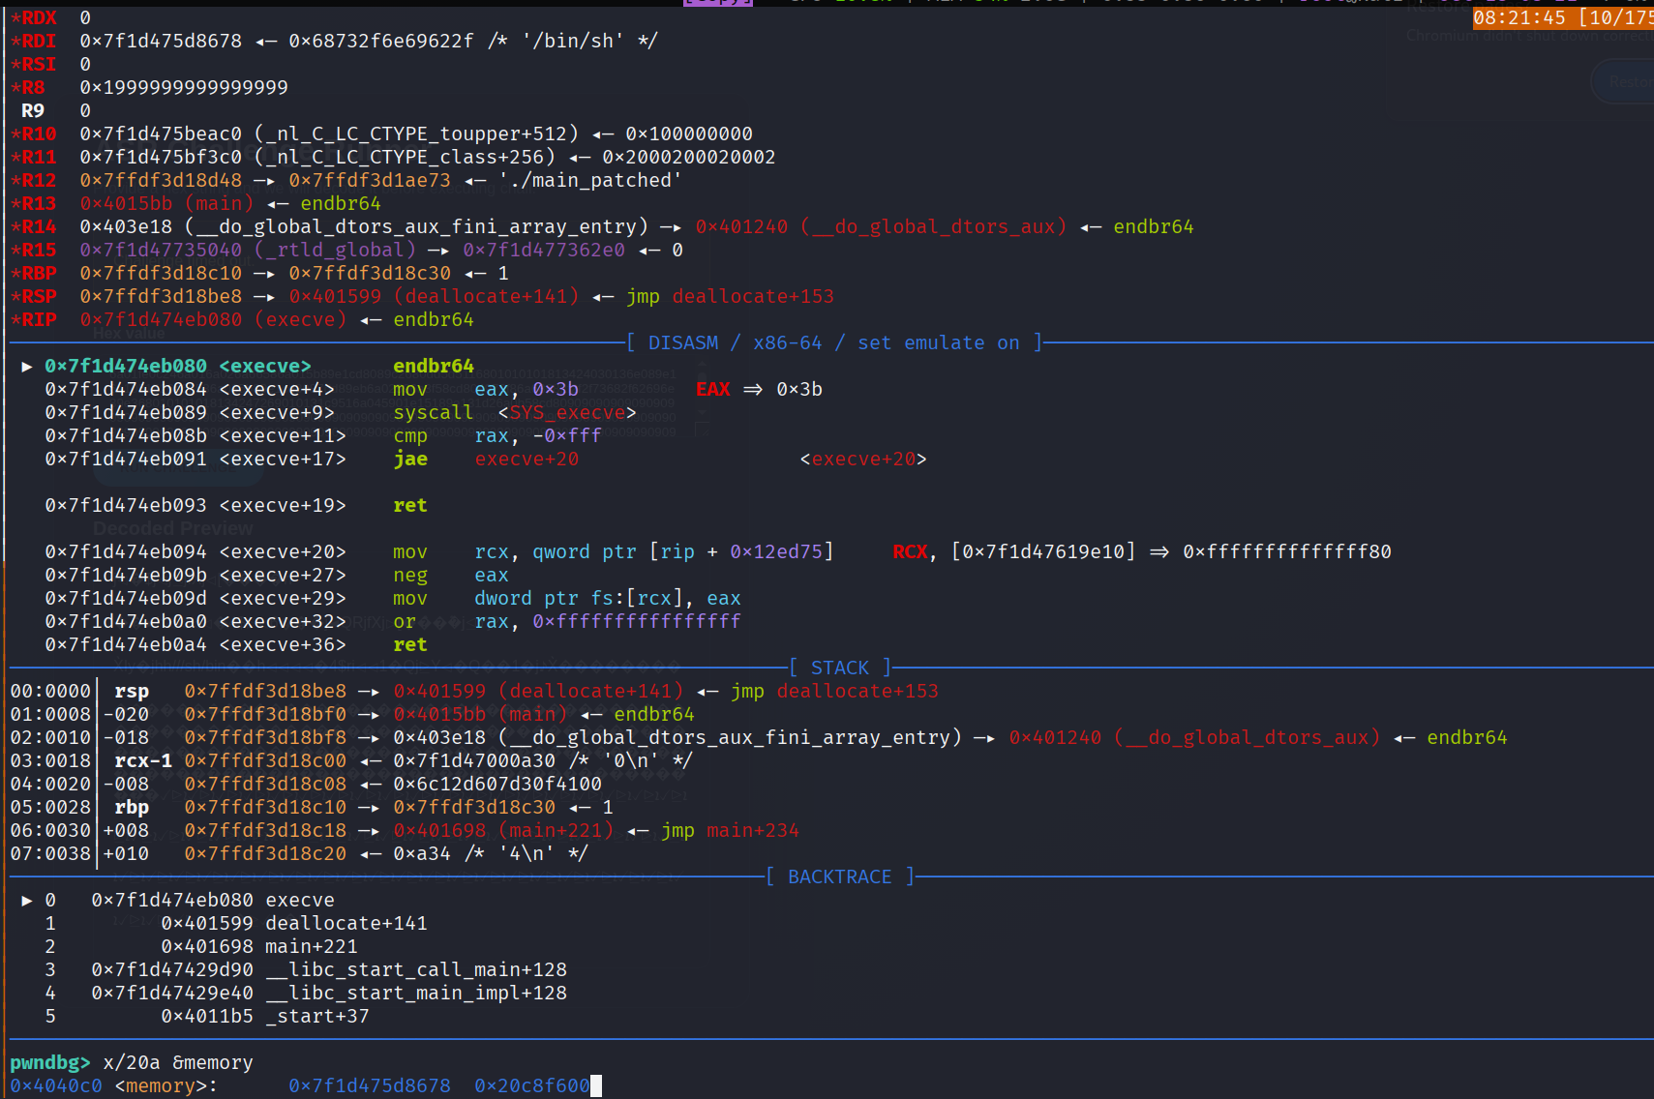Screen dimensions: 1654x1099
Task: Click the './main_patched' string on R12
Action: point(590,181)
